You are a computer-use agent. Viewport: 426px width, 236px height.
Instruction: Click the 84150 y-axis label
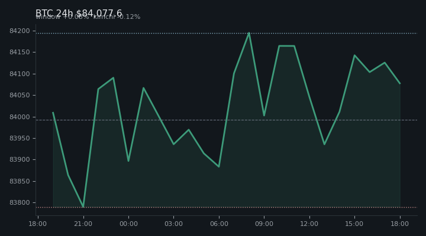tap(20, 52)
